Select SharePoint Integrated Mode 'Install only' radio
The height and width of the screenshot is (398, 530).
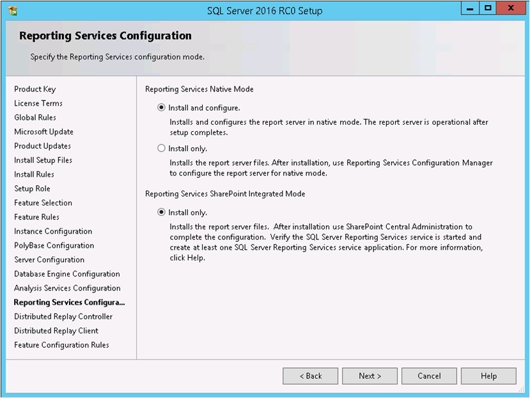tap(161, 212)
